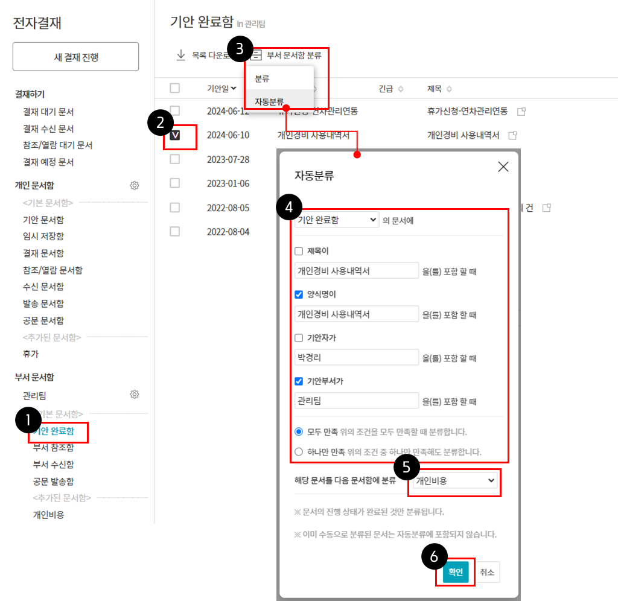Expand the 개인비용 target folder dropdown
The height and width of the screenshot is (601, 618).
pos(454,480)
